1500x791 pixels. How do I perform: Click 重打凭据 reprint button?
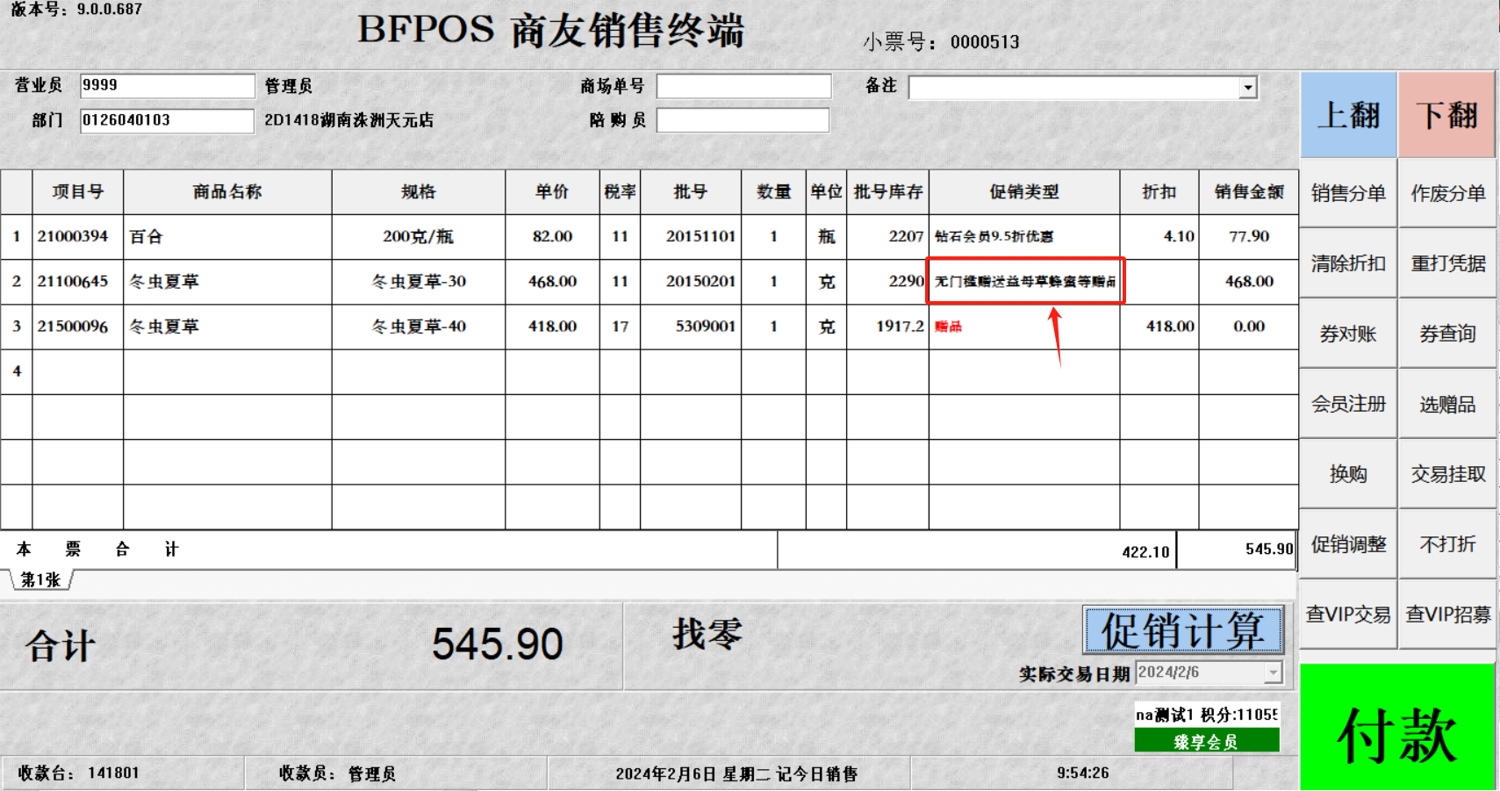point(1446,263)
